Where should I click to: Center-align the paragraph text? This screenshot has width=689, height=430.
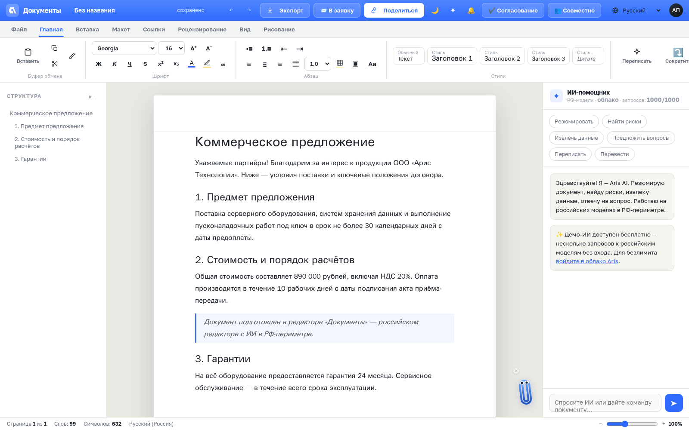pos(264,64)
